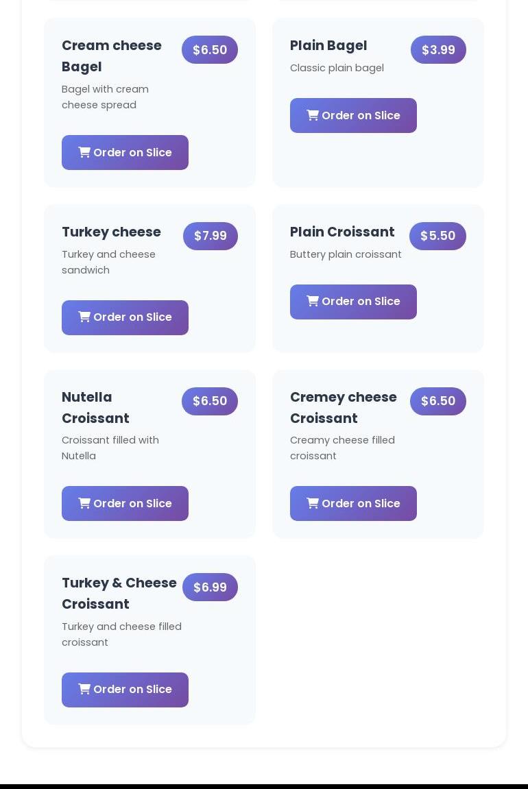Image resolution: width=528 pixels, height=789 pixels.
Task: Click the Turkey cheese item title
Action: pyautogui.click(x=111, y=232)
